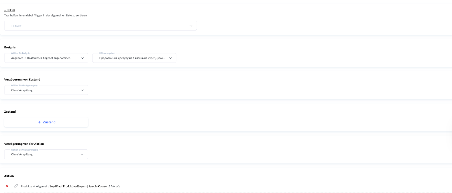Click the underlined + Etikett link
The width and height of the screenshot is (452, 193).
tap(10, 10)
